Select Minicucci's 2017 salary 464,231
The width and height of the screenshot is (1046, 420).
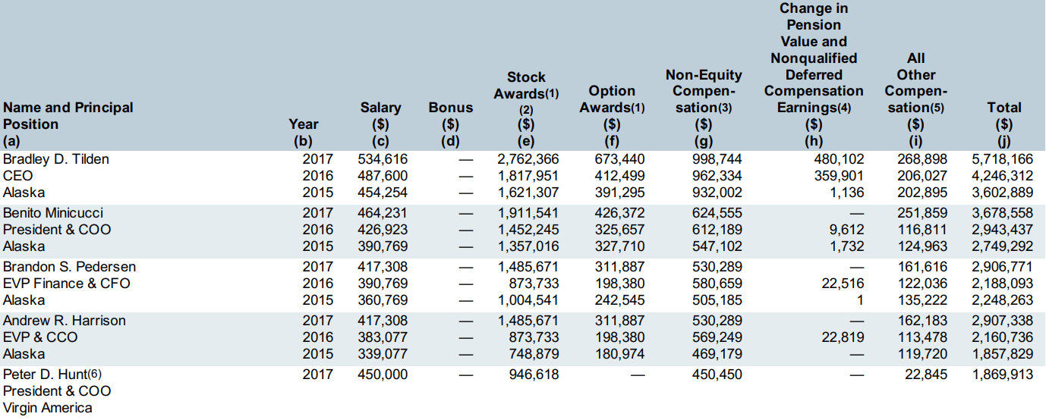click(x=383, y=213)
